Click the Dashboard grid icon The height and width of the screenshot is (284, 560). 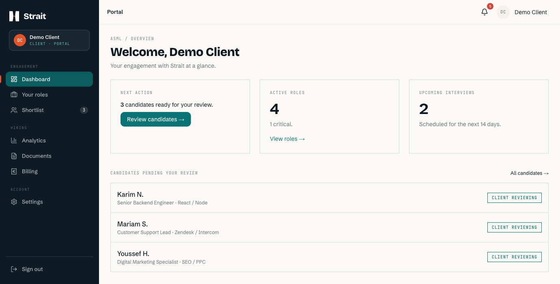pos(14,79)
